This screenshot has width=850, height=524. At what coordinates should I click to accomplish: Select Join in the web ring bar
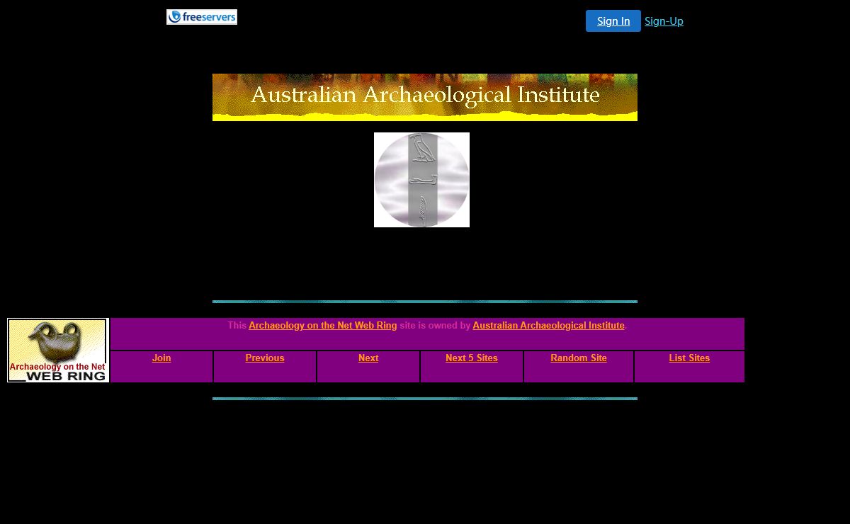coord(161,358)
